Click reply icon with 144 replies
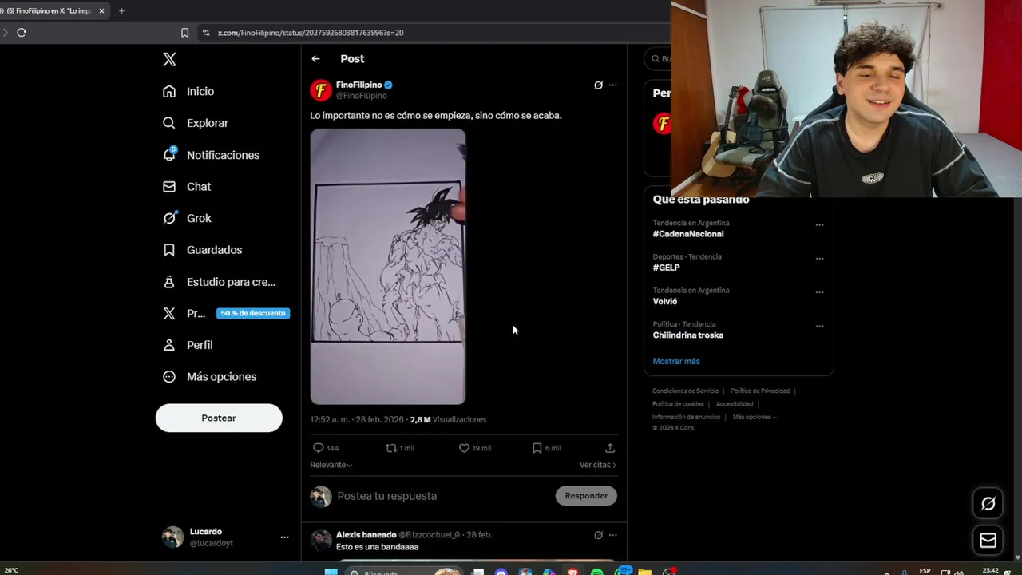The width and height of the screenshot is (1022, 575). [326, 448]
